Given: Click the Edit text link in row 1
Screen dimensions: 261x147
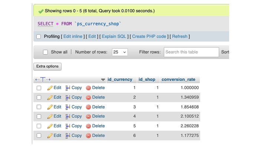Looking at the screenshot, I should click(57, 88).
